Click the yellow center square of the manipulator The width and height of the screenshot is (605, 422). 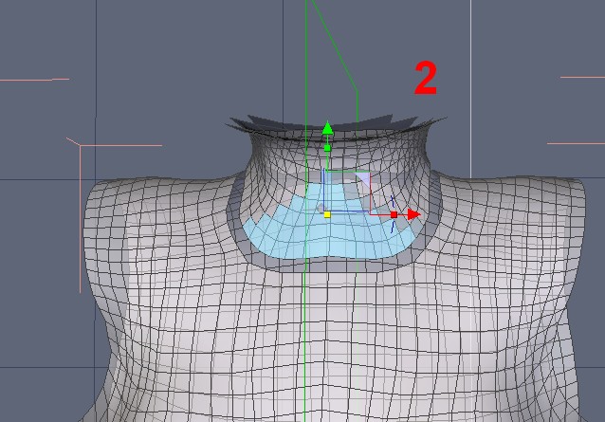click(x=327, y=214)
